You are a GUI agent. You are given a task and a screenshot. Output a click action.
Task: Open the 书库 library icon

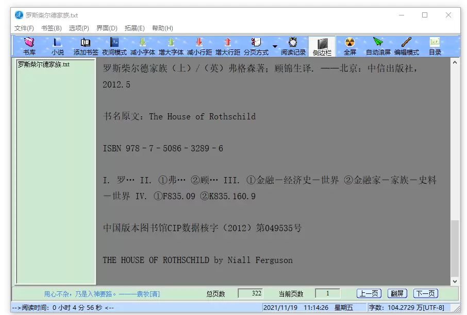(x=29, y=46)
